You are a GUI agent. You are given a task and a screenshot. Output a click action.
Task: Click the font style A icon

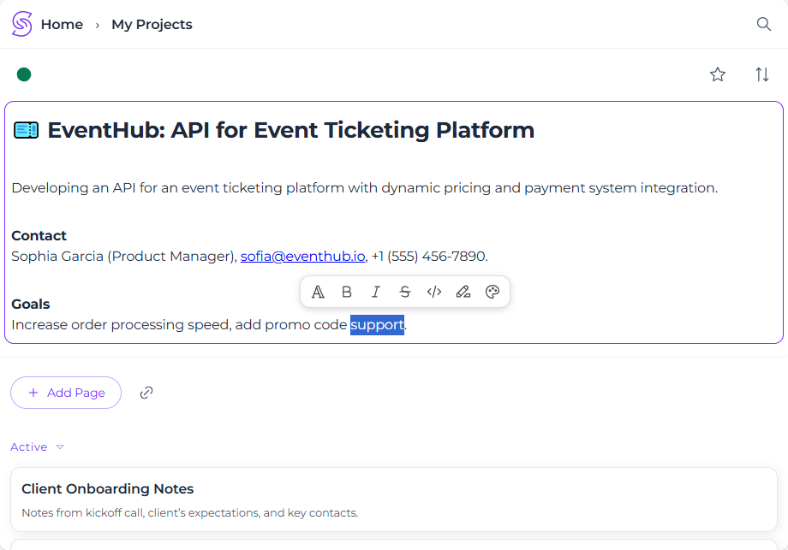click(x=318, y=292)
